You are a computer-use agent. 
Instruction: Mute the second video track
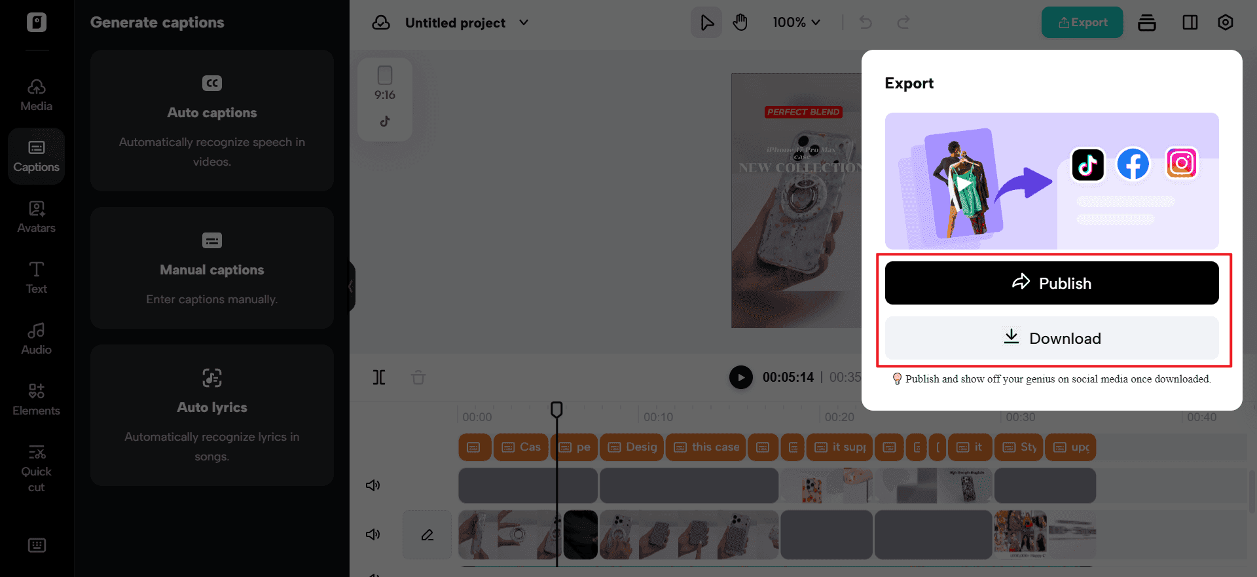[x=373, y=534]
